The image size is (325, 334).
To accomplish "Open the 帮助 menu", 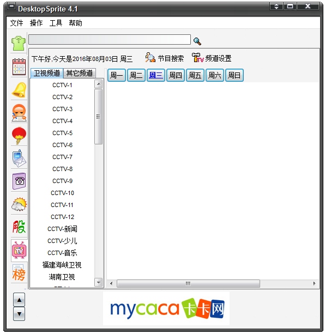I will [75, 23].
